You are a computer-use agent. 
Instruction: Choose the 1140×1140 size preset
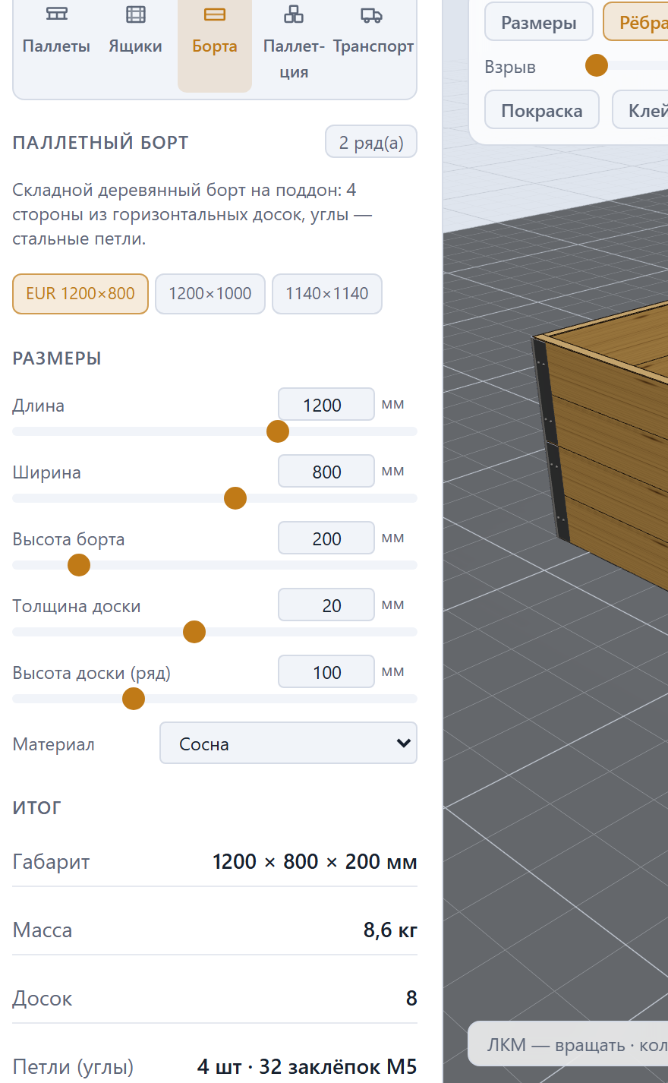(327, 294)
